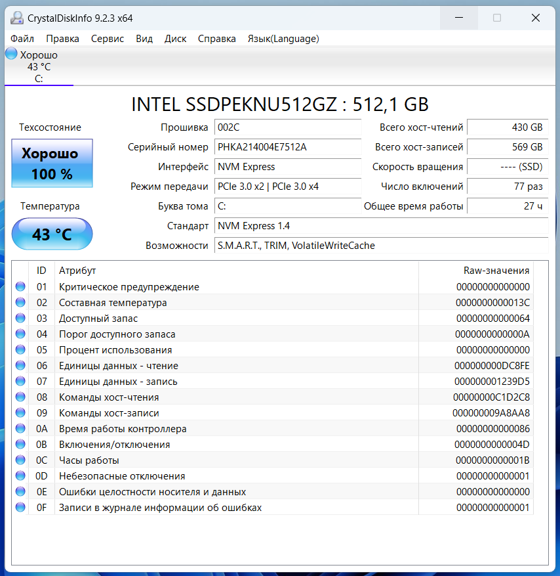Select the Команды хост-записи attribute row
The height and width of the screenshot is (576, 560).
click(109, 412)
